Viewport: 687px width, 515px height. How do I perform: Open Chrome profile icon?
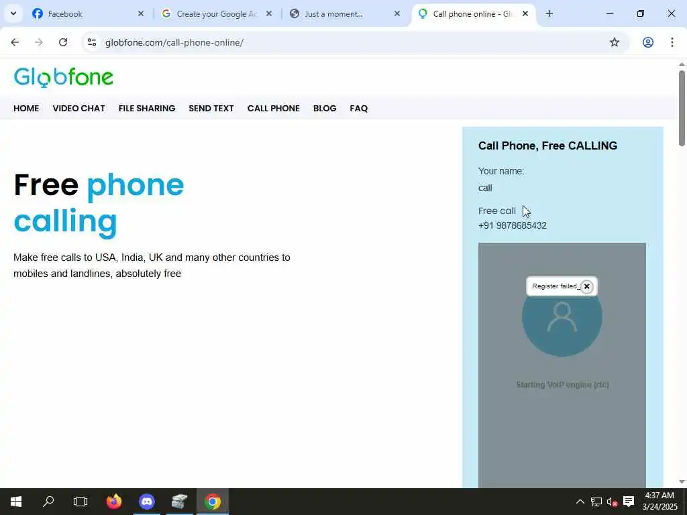648,42
